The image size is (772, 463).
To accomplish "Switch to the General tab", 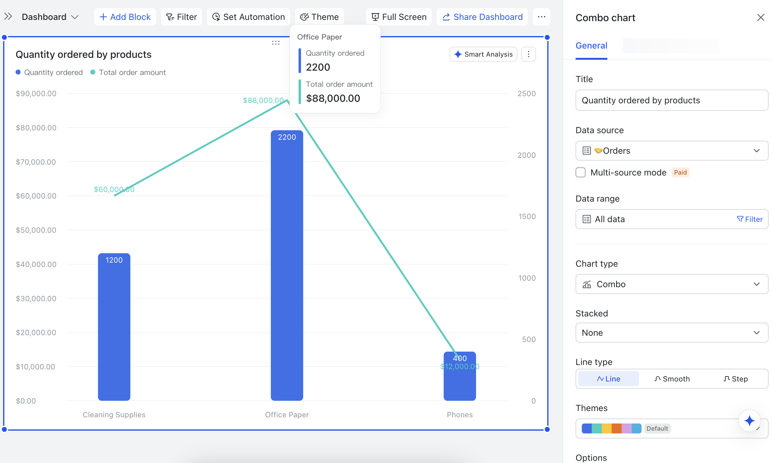I will [591, 46].
